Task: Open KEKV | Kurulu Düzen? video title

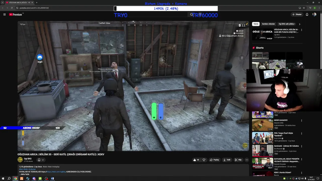Action: [x=283, y=172]
